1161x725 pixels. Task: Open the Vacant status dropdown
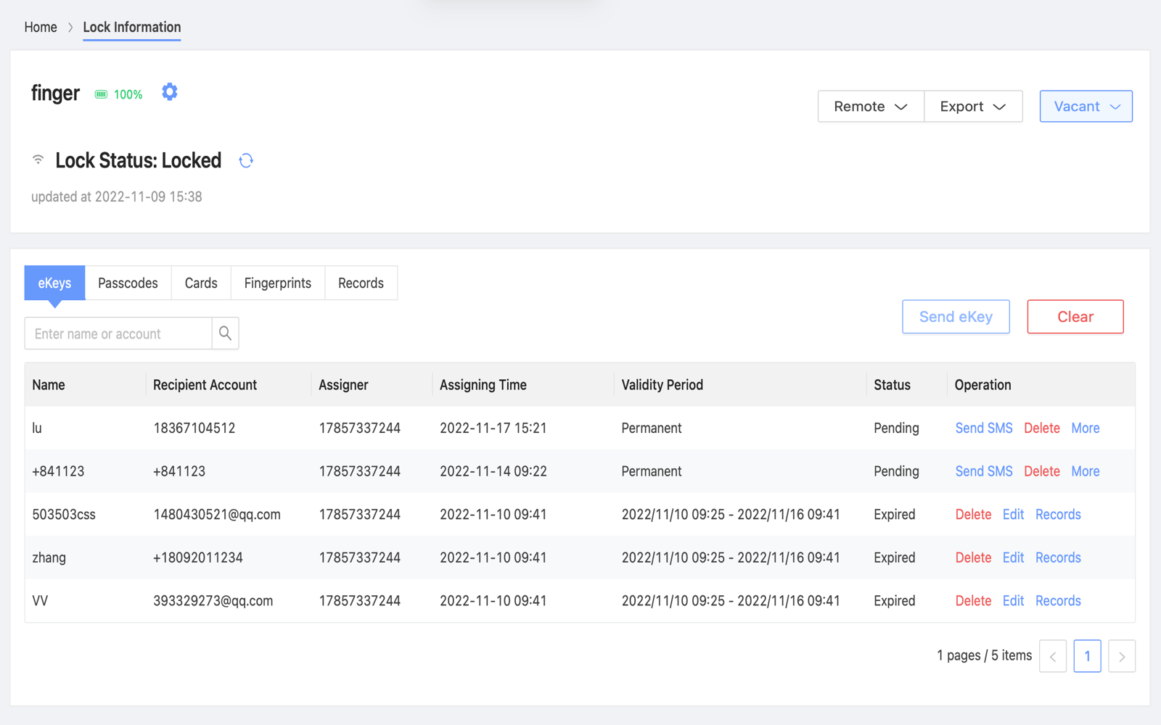click(x=1086, y=107)
